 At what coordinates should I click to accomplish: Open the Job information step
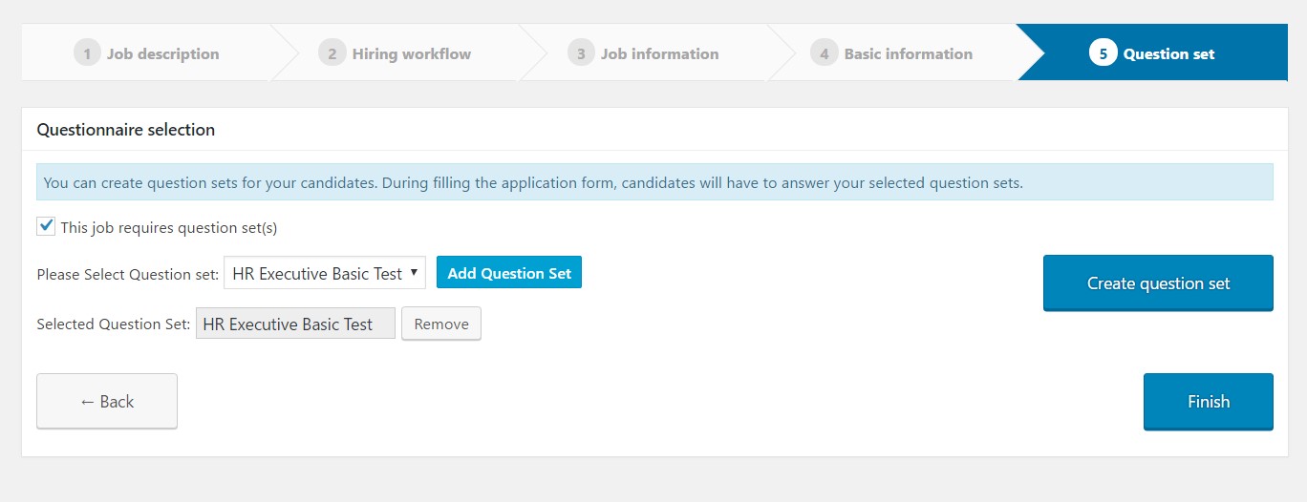pyautogui.click(x=659, y=53)
